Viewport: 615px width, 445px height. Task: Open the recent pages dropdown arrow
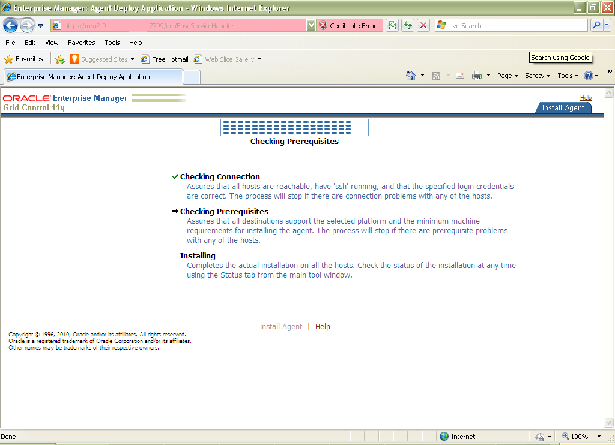[x=40, y=26]
